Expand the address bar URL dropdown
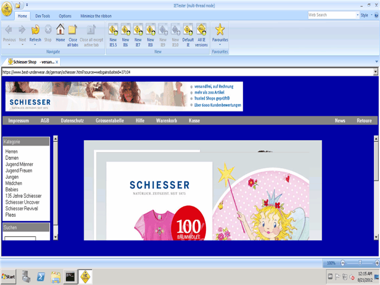 375,72
